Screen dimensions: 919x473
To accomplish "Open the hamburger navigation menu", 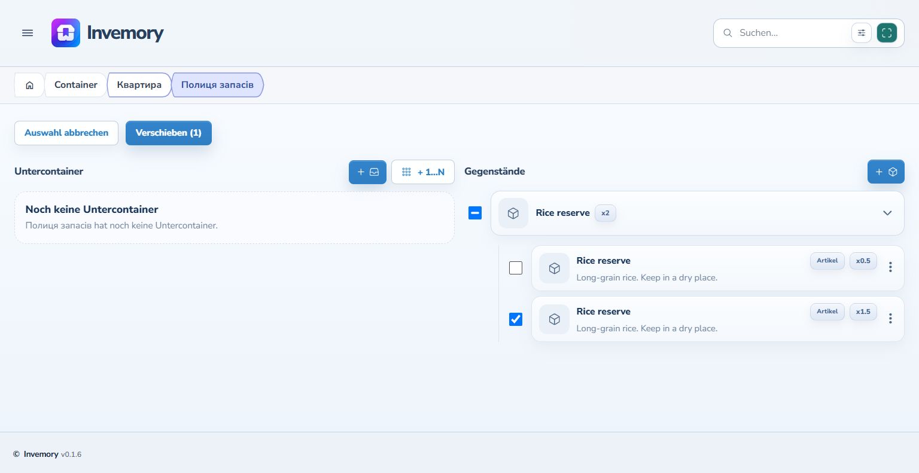I will (28, 33).
